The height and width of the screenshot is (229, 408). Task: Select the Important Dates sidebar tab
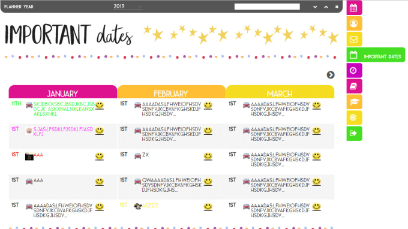pyautogui.click(x=376, y=55)
